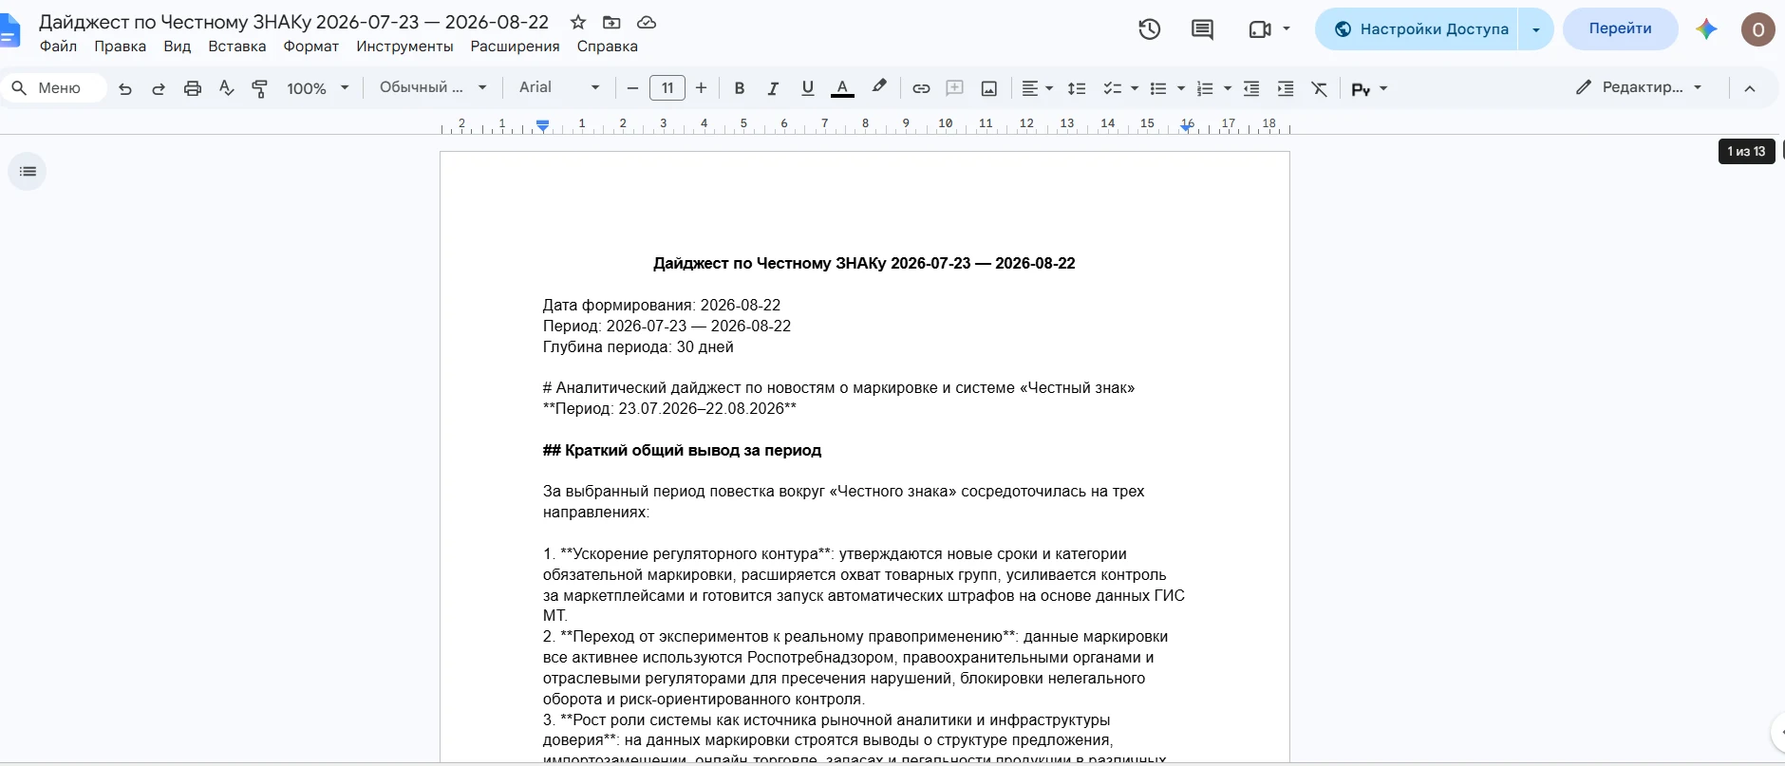Click the font size field 11

pyautogui.click(x=667, y=88)
